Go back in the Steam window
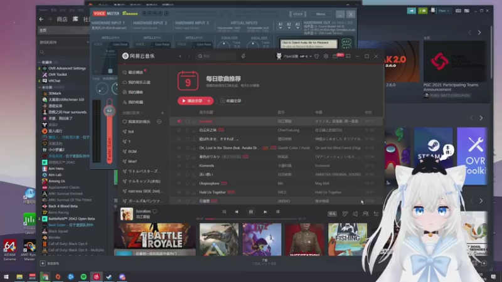502x282 pixels. tap(41, 19)
